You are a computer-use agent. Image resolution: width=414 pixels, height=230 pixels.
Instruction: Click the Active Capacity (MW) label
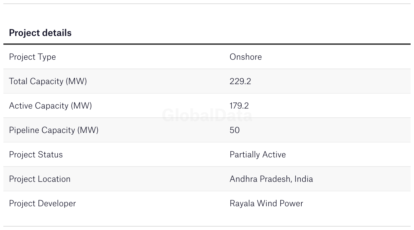[x=50, y=106]
